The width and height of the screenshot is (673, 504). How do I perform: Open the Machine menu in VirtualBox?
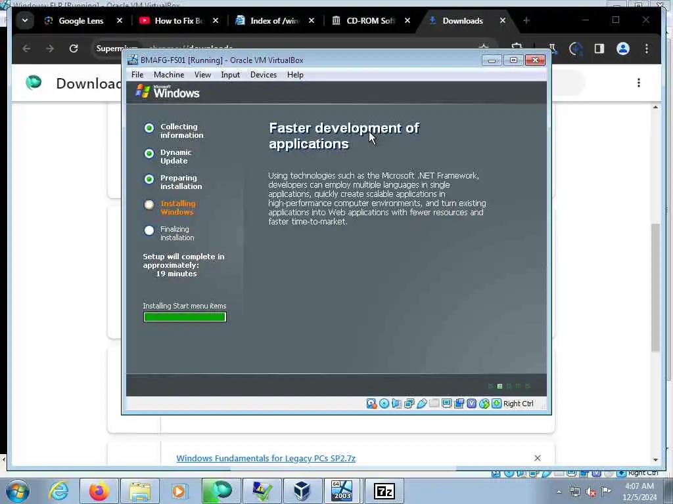[x=169, y=75]
